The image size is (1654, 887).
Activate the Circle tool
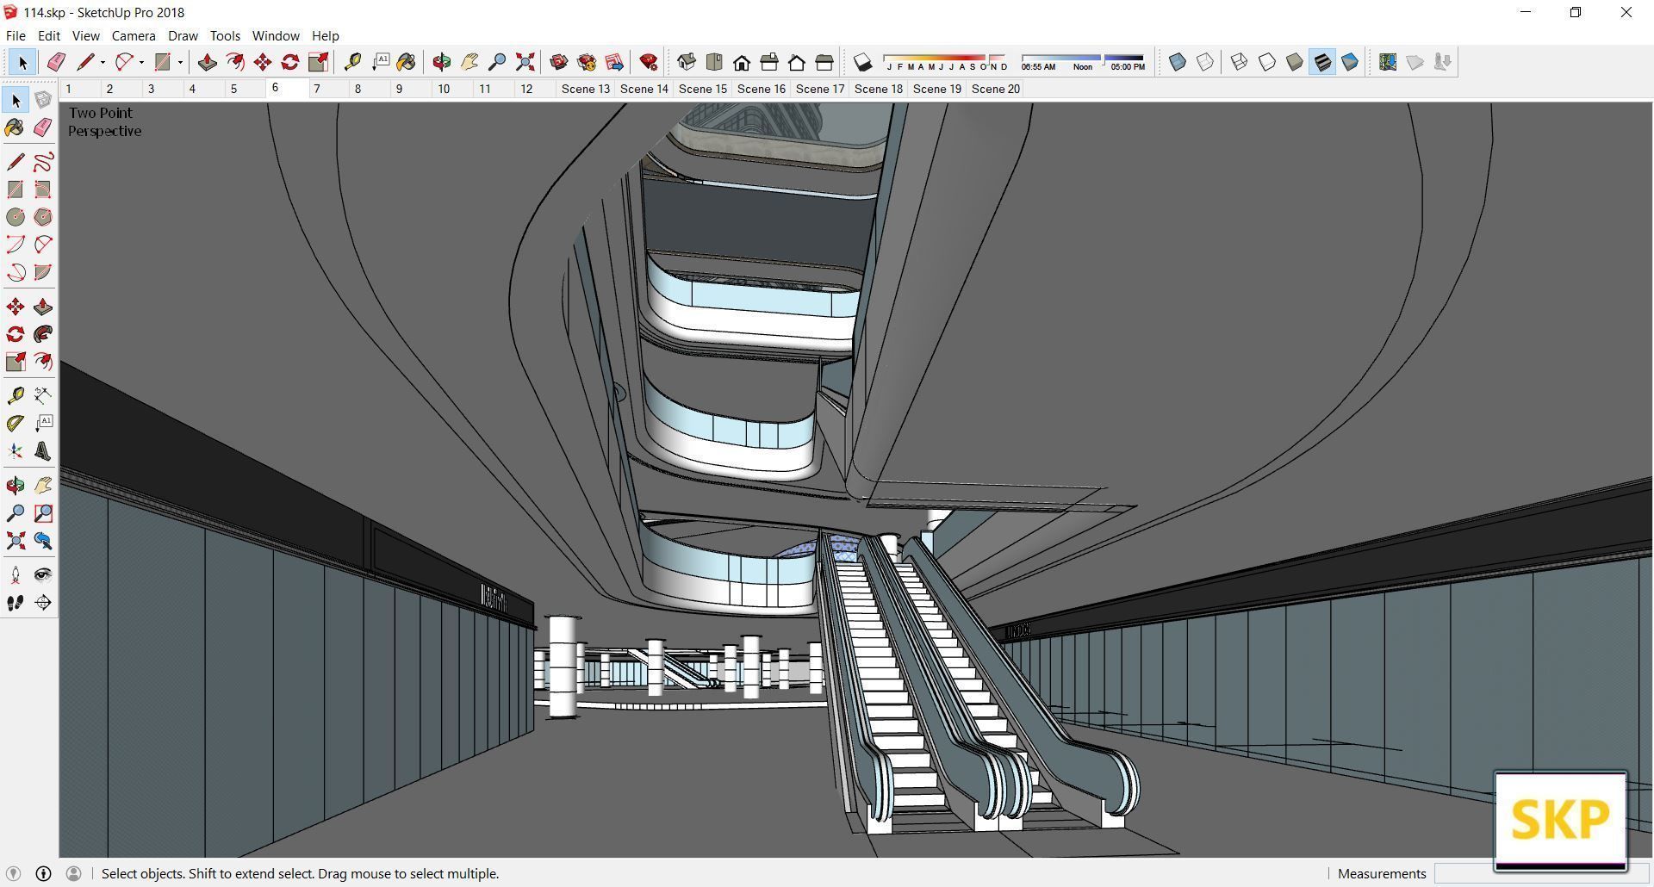point(16,217)
